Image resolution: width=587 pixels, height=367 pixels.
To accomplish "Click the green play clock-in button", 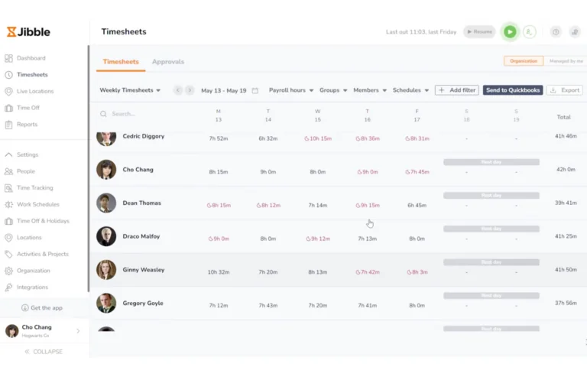I will pos(510,32).
